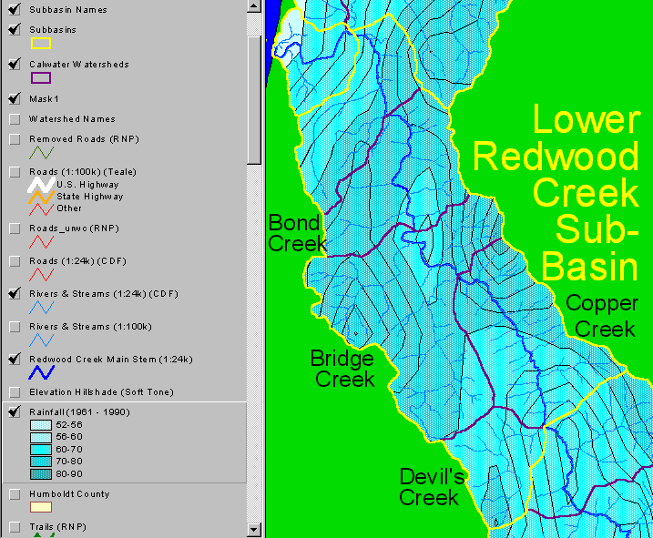Enable Elevation Hillshade (Soft Tone) checkbox

pyautogui.click(x=15, y=392)
